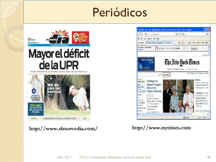Click the El Nuevo Día newspaper logo
Viewport: 216px width, 162px height.
pos(58,37)
